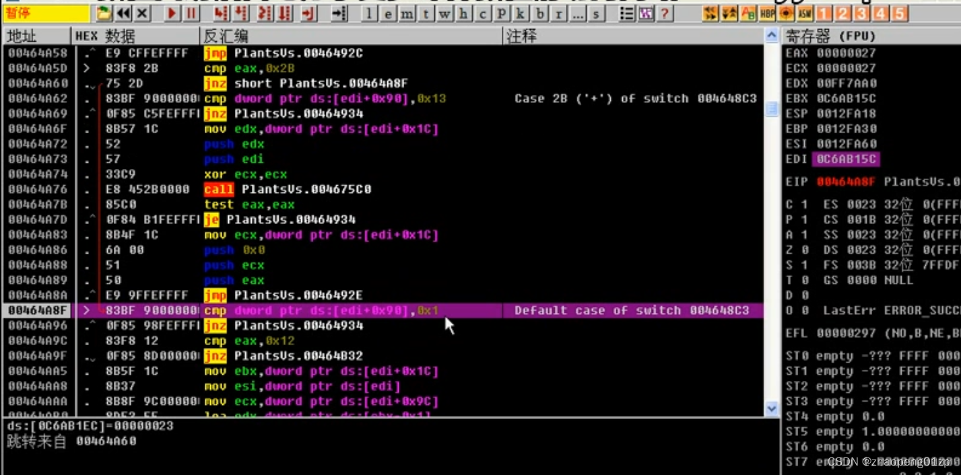Show Log window with the l button
Image resolution: width=961 pixels, height=475 pixels.
pos(369,14)
